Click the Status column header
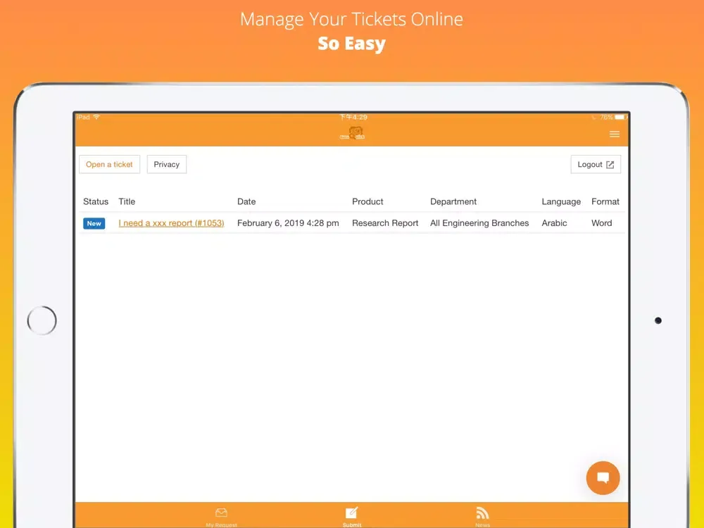Image resolution: width=704 pixels, height=528 pixels. point(96,201)
